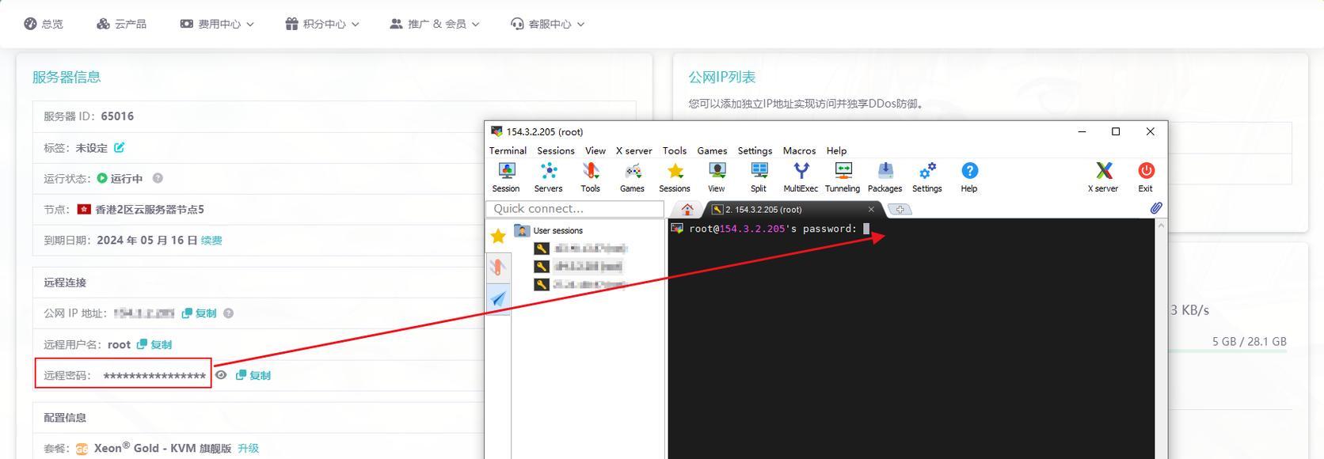Open the Macros menu

[x=799, y=150]
